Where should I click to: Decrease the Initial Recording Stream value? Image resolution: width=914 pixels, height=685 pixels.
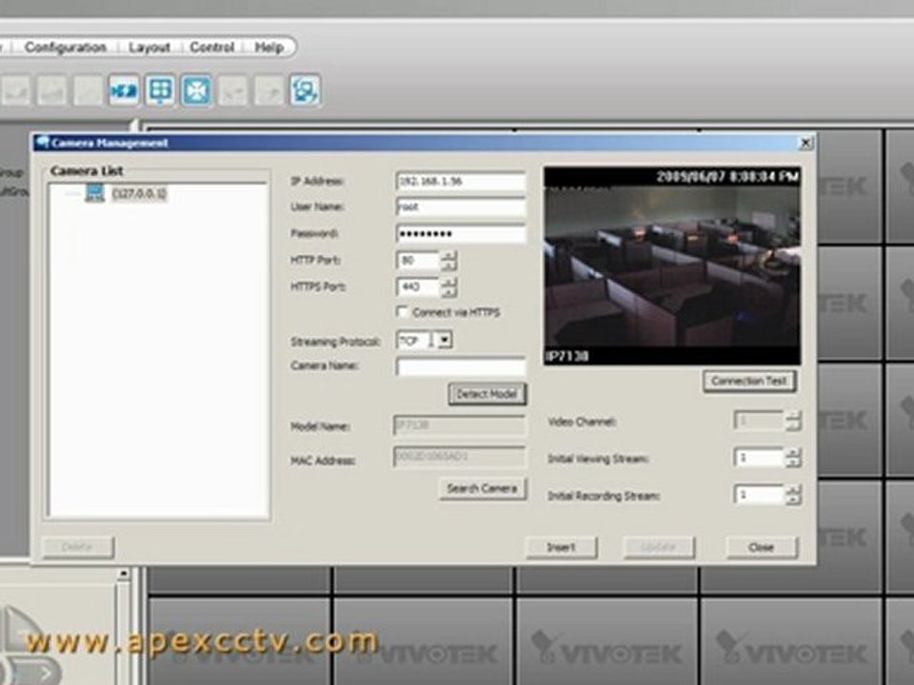tap(793, 500)
